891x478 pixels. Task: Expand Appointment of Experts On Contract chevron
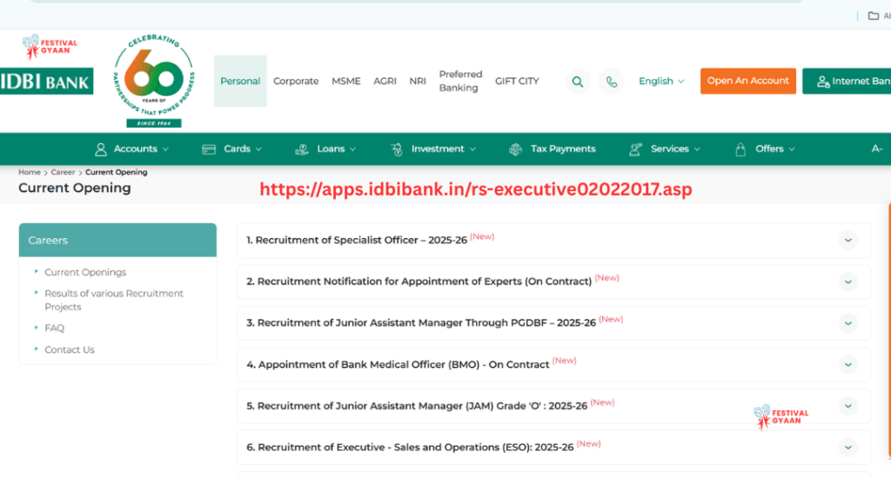(847, 282)
